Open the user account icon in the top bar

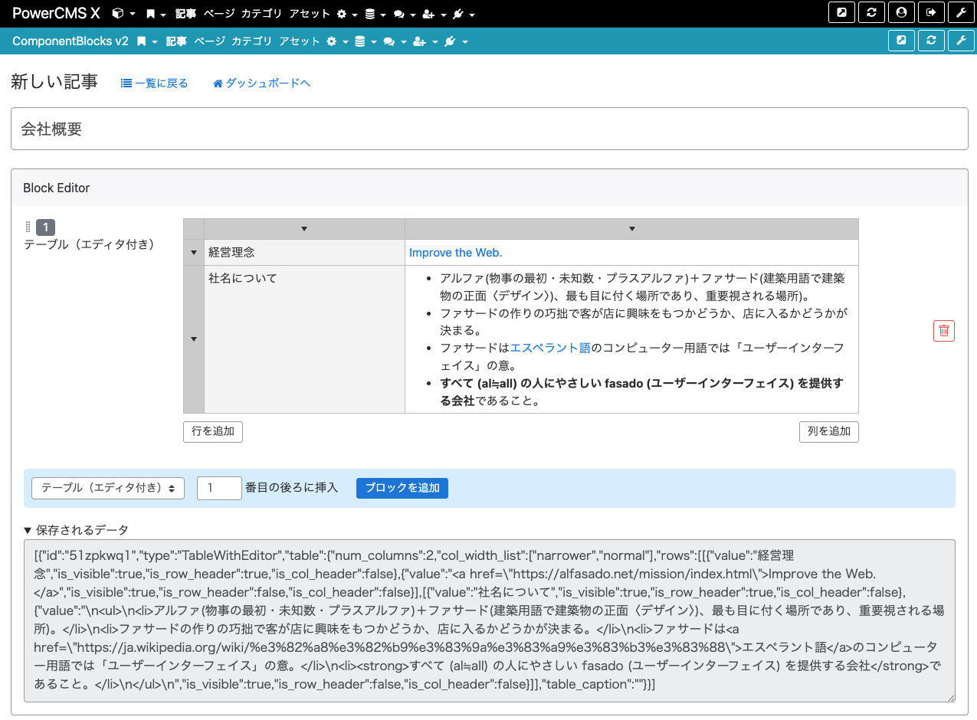click(901, 11)
